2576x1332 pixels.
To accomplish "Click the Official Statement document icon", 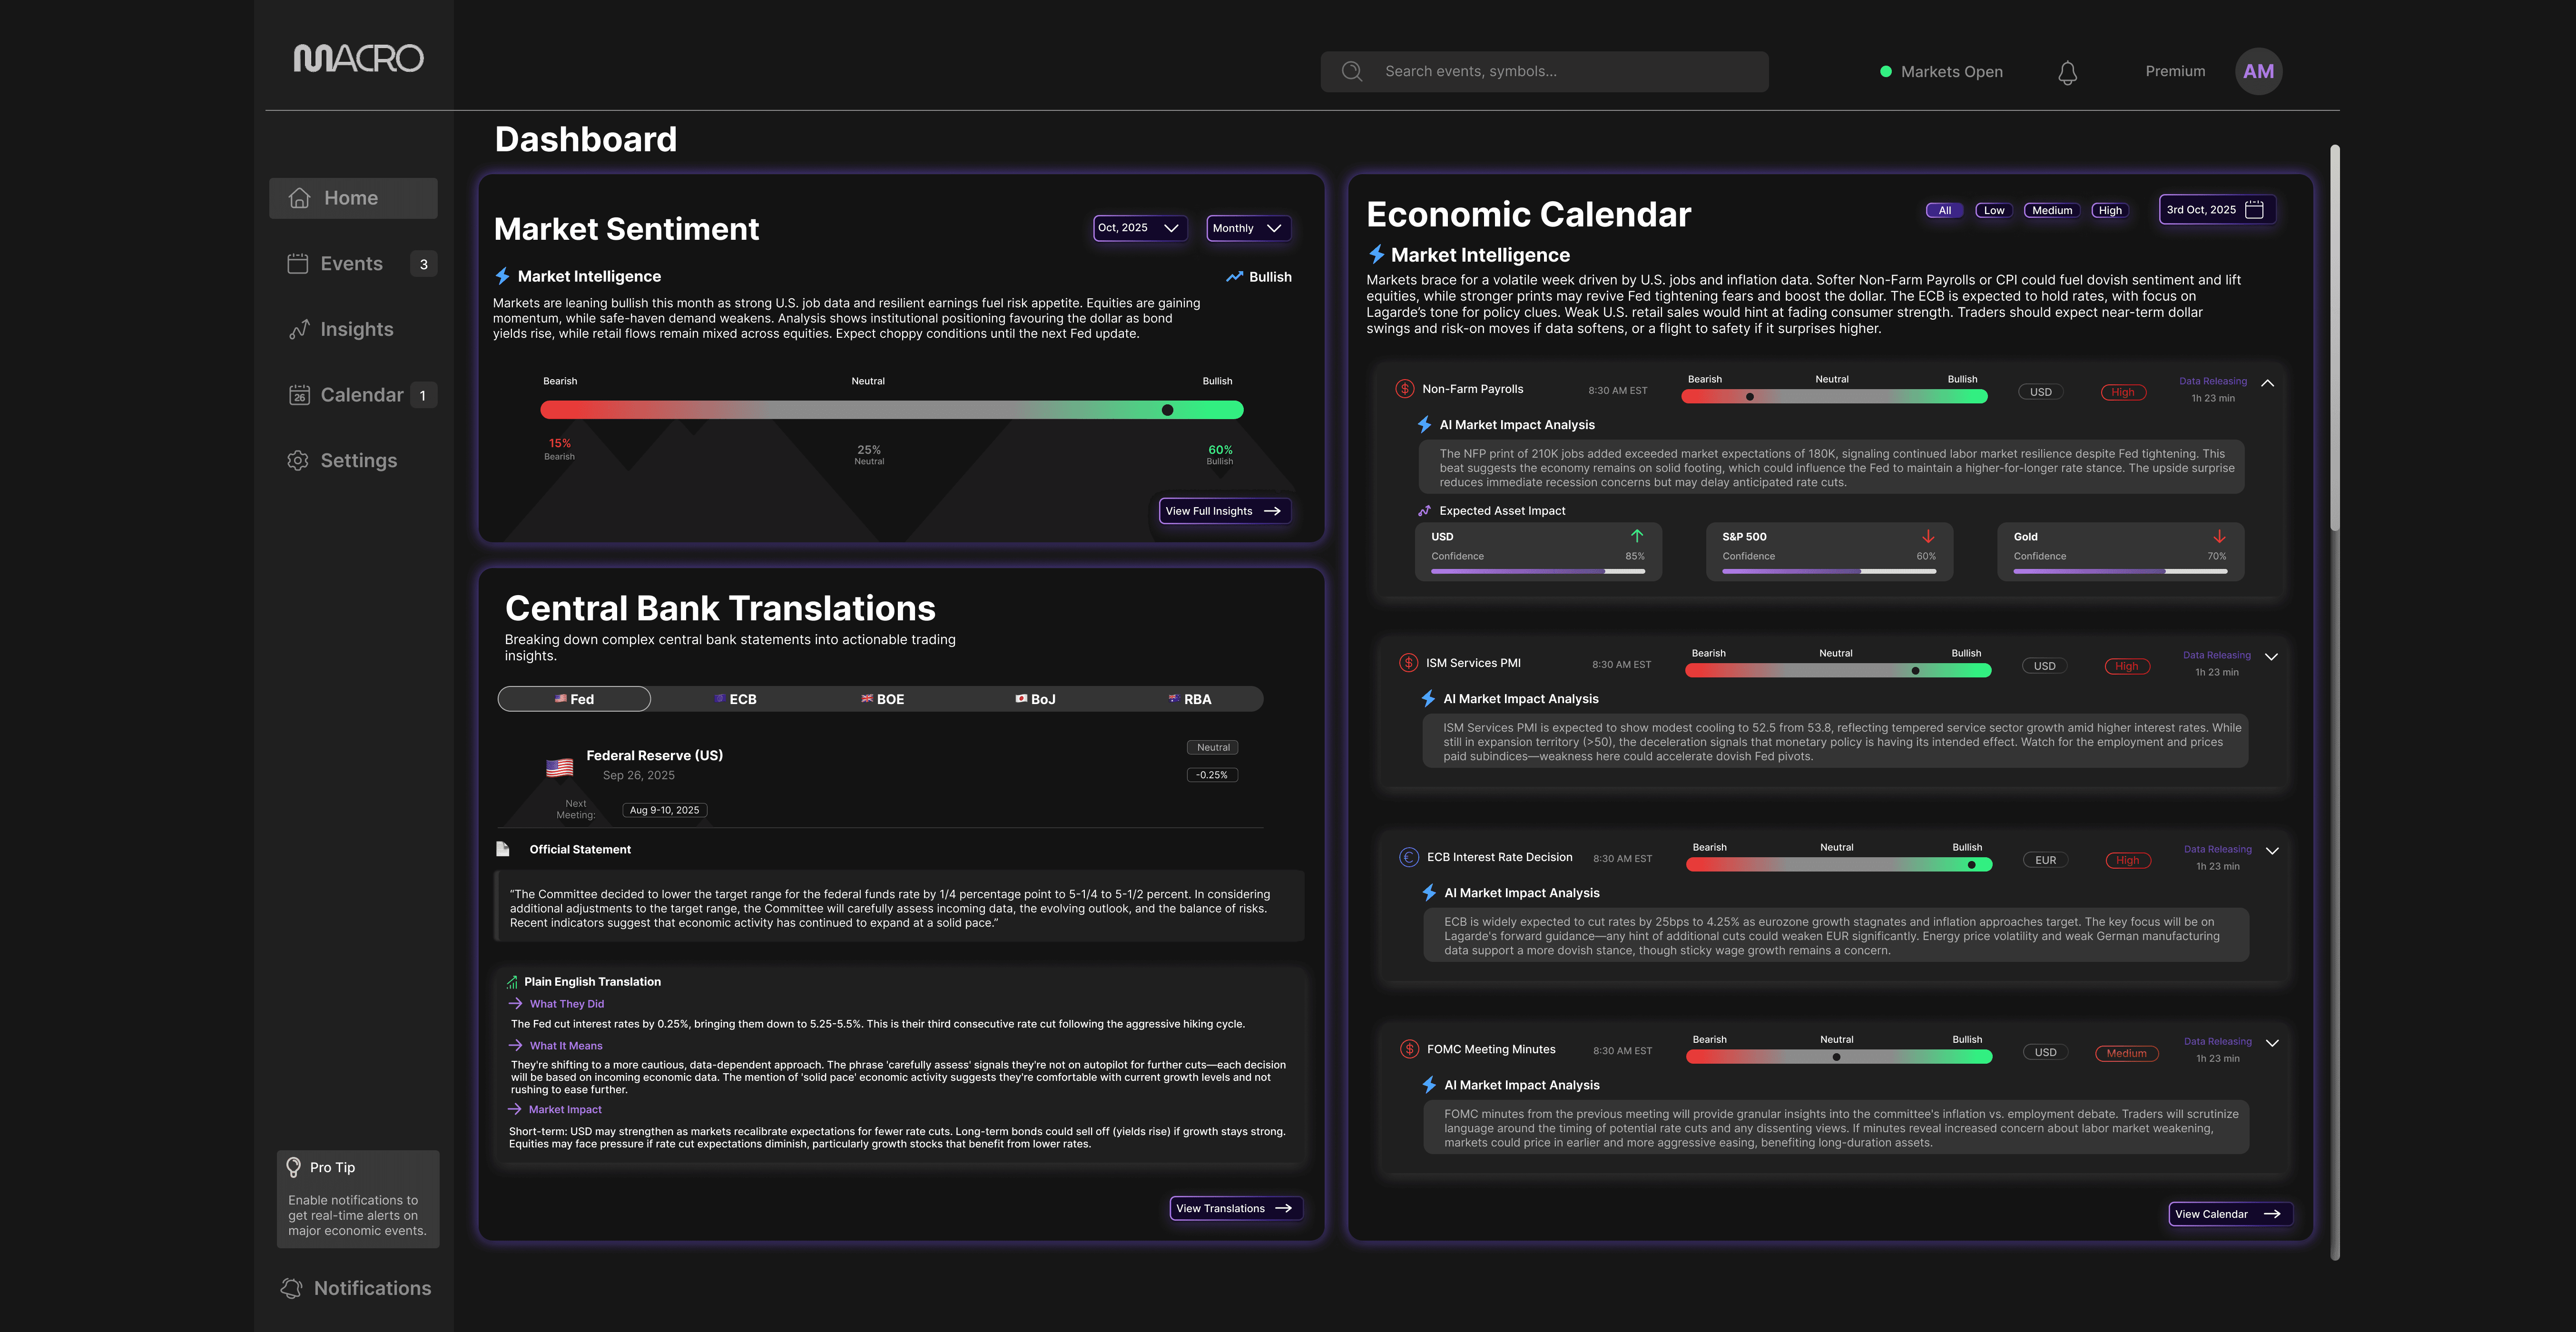I will (x=503, y=849).
